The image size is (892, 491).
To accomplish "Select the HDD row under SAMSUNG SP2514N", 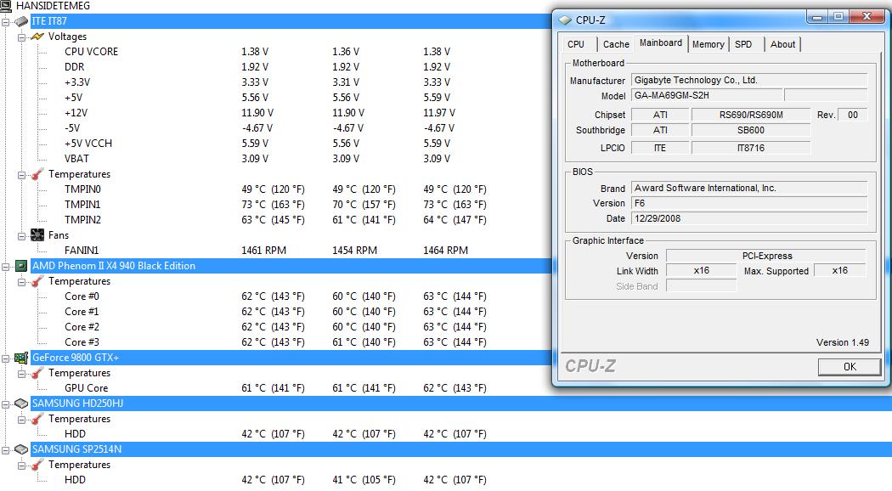I will (75, 480).
